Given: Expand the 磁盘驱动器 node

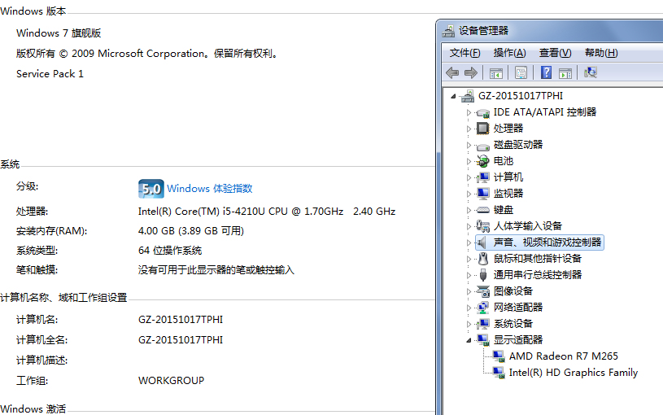Looking at the screenshot, I should click(469, 145).
